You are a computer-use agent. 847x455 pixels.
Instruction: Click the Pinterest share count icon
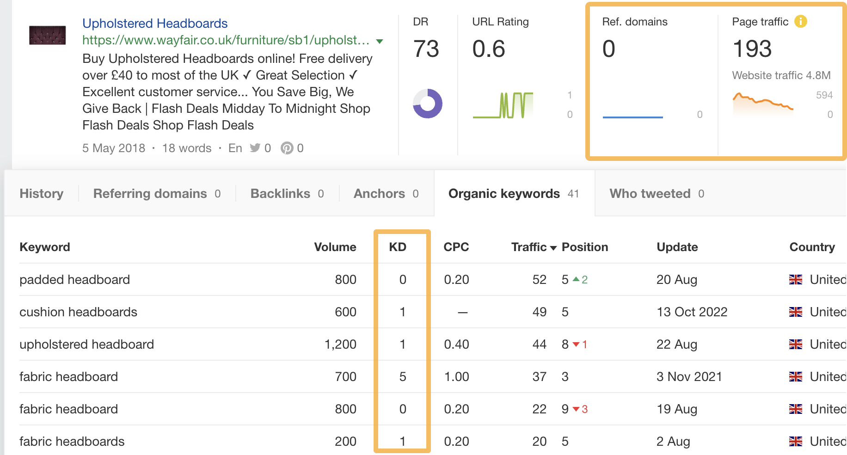pos(288,148)
